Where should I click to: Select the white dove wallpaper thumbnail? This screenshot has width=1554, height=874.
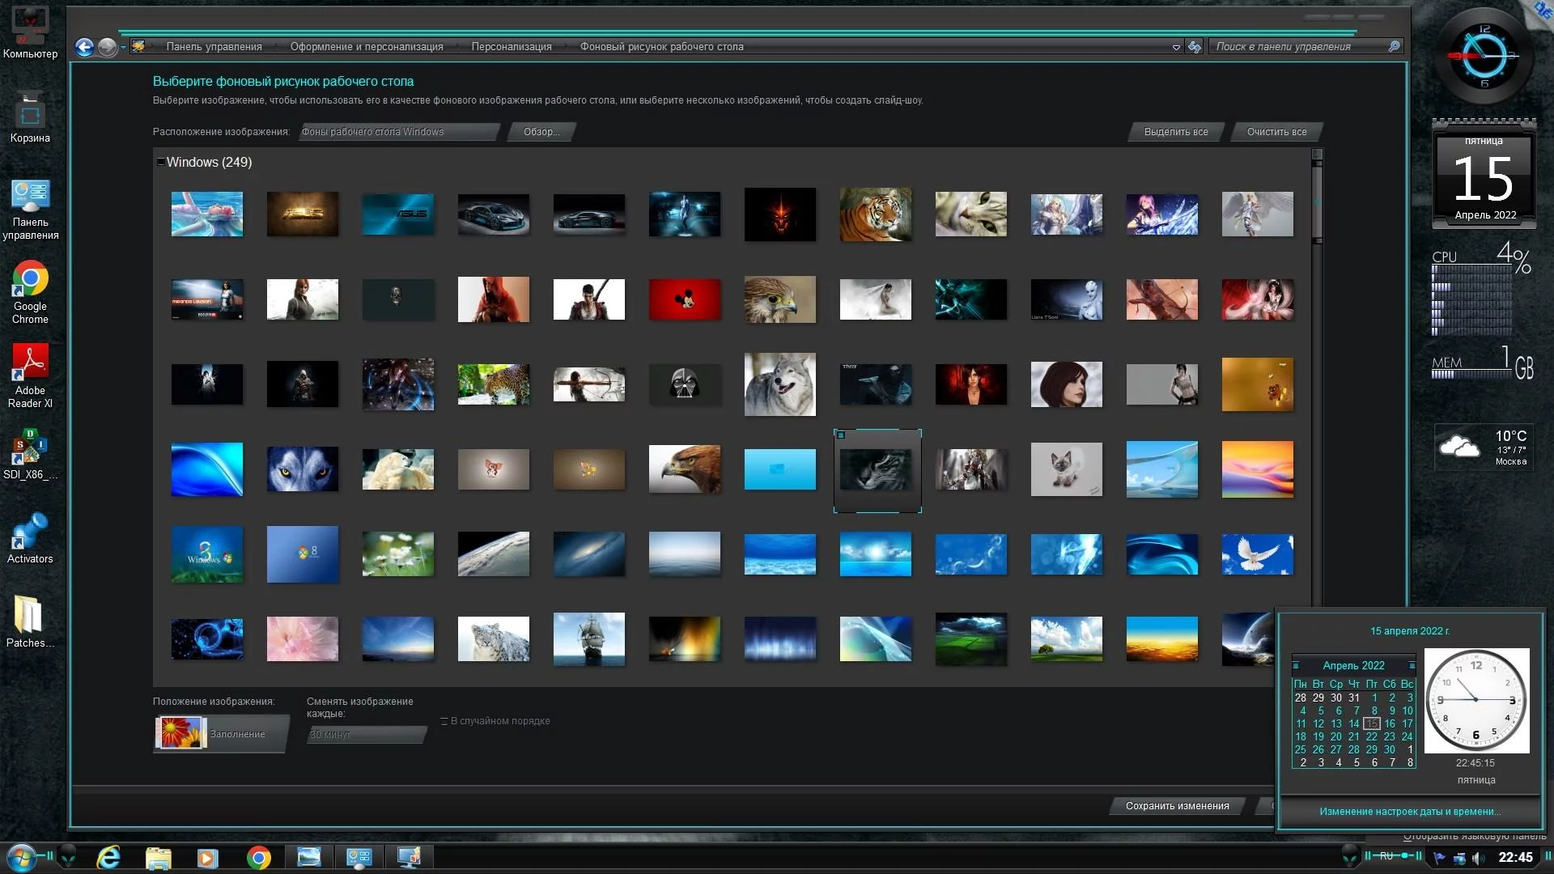(x=1256, y=554)
